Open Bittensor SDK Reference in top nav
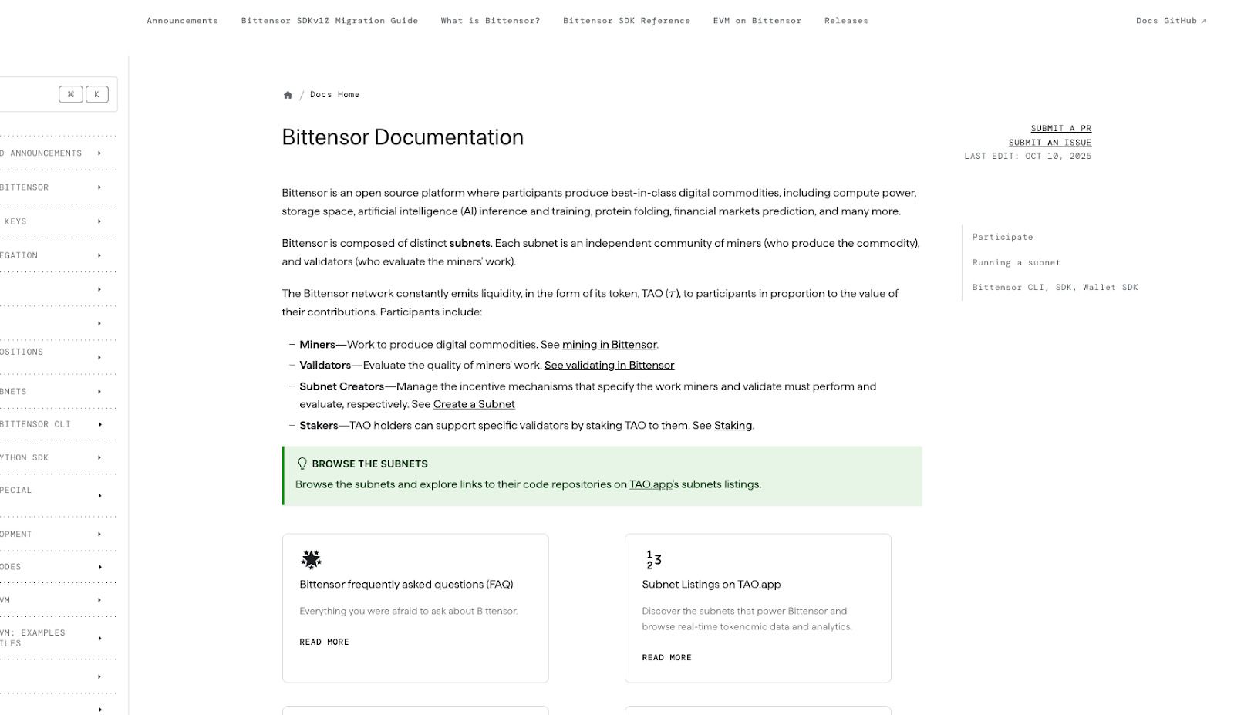This screenshot has width=1234, height=715. coord(626,21)
